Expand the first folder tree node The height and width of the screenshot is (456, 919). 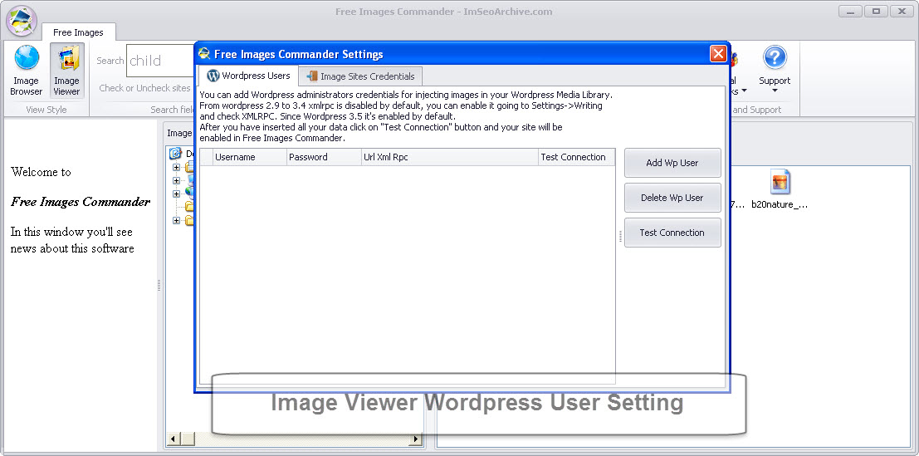176,168
